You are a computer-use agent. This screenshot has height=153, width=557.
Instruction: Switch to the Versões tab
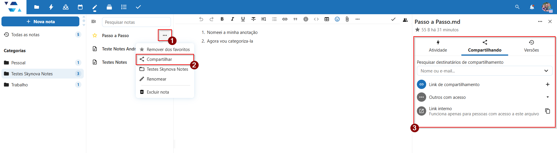point(531,46)
